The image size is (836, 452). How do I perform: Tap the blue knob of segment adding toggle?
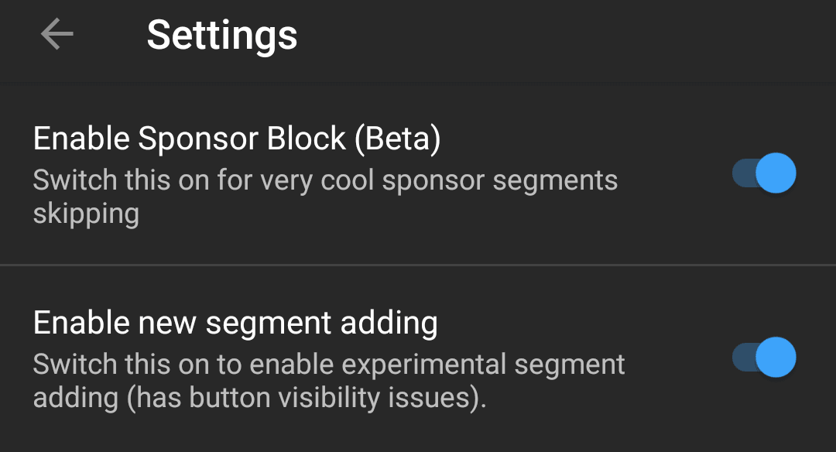(x=776, y=357)
